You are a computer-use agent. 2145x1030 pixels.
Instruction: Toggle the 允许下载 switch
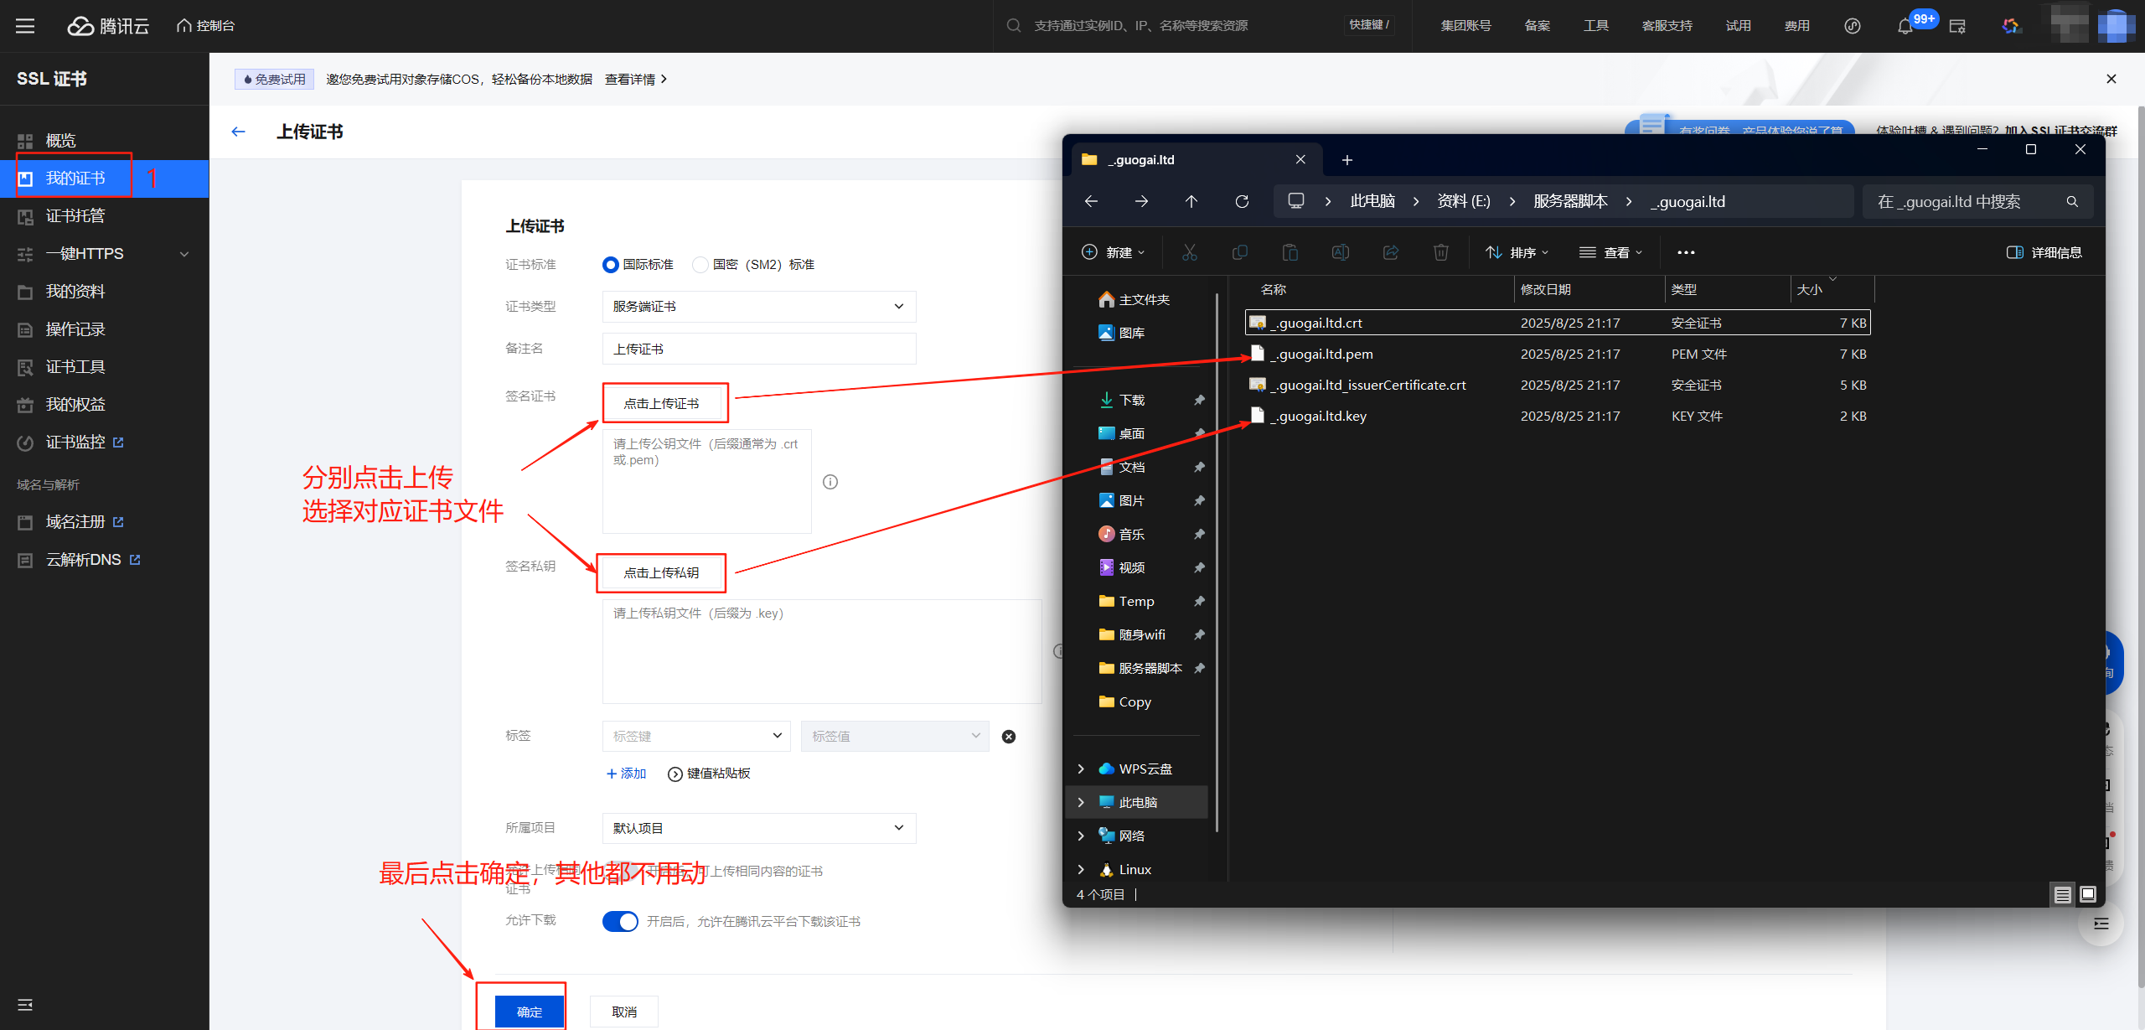point(620,921)
